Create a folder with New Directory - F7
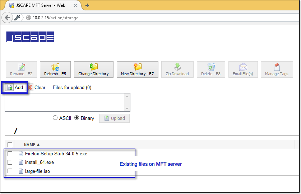The height and width of the screenshot is (194, 301). tap(137, 69)
